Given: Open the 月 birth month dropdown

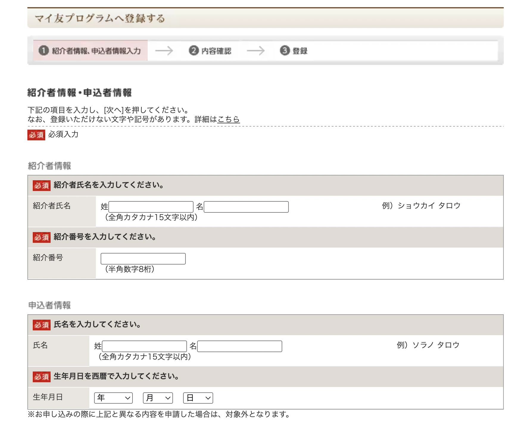Looking at the screenshot, I should [x=158, y=398].
